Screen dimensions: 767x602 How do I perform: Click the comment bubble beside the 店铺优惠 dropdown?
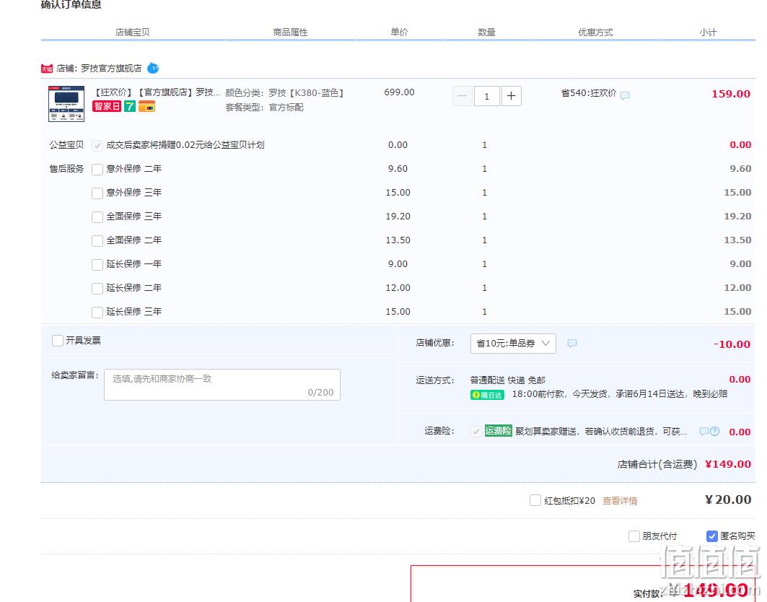pyautogui.click(x=572, y=343)
